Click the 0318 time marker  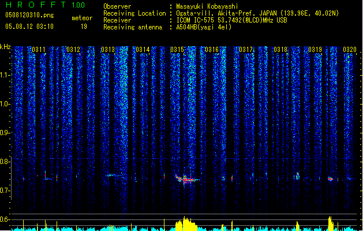click(x=280, y=50)
